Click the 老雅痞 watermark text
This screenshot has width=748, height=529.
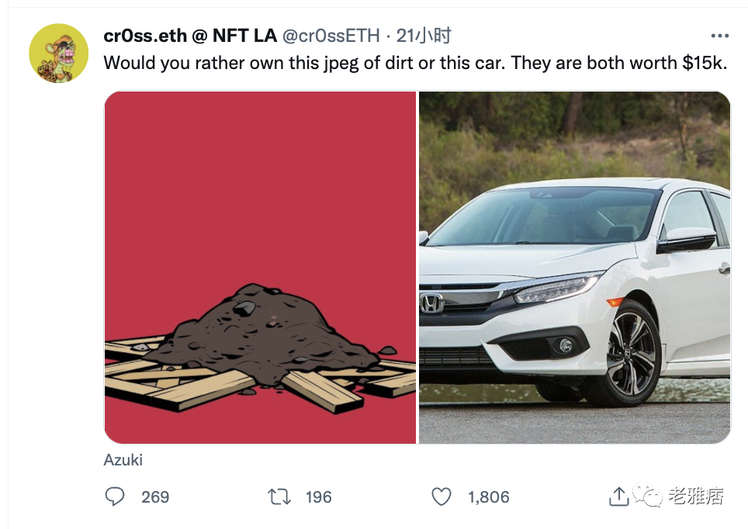click(696, 496)
